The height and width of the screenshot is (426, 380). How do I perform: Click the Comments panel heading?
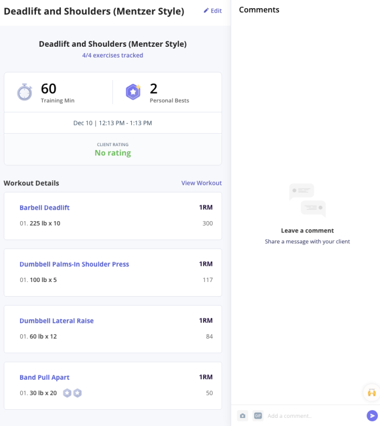pyautogui.click(x=259, y=10)
